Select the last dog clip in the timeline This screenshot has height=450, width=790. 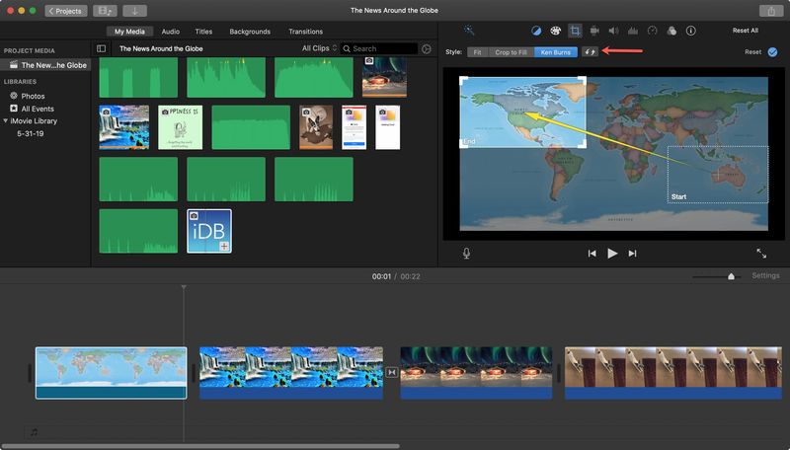click(673, 373)
